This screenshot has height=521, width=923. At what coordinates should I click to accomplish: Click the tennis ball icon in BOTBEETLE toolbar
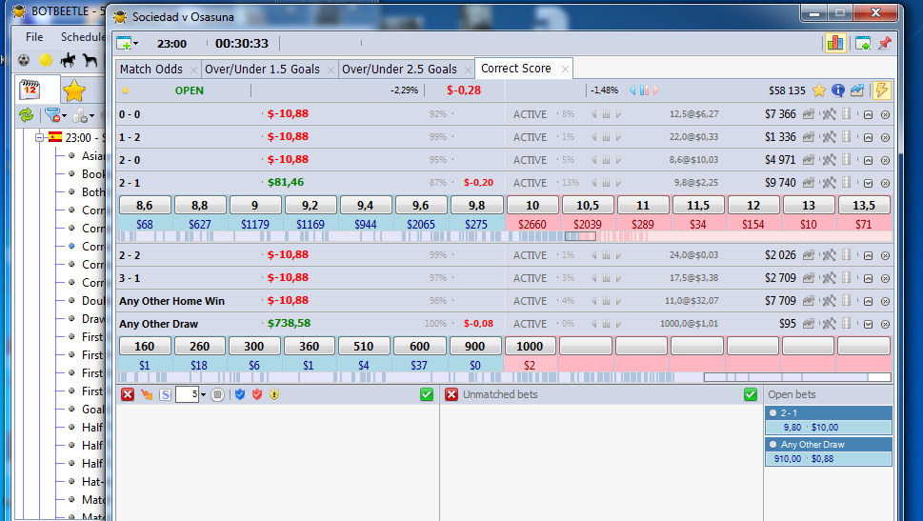coord(46,59)
